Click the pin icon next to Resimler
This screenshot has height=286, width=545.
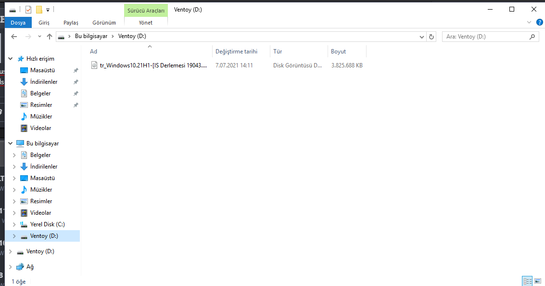pos(76,105)
